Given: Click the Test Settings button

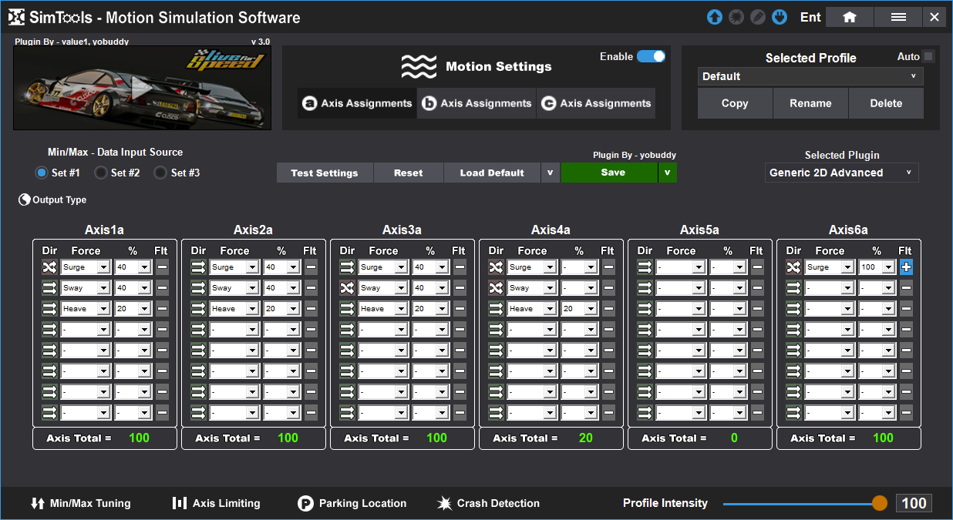Looking at the screenshot, I should [x=325, y=173].
